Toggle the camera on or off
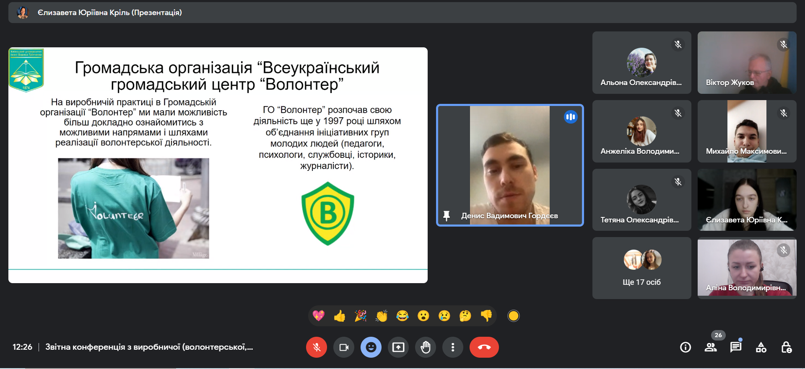 click(x=344, y=347)
